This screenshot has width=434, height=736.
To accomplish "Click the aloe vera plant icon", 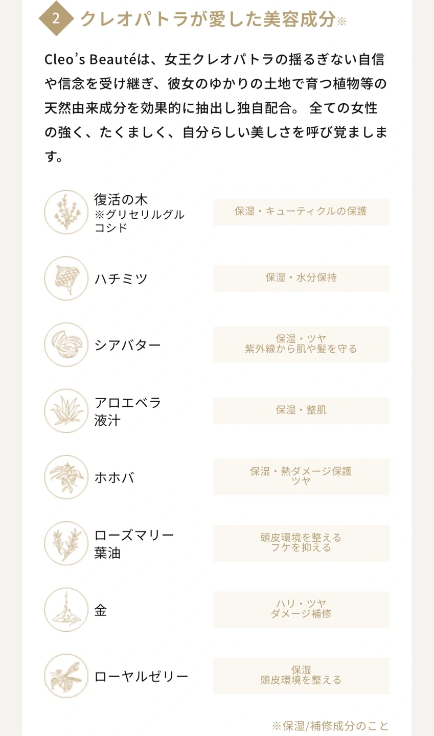I will pyautogui.click(x=66, y=411).
